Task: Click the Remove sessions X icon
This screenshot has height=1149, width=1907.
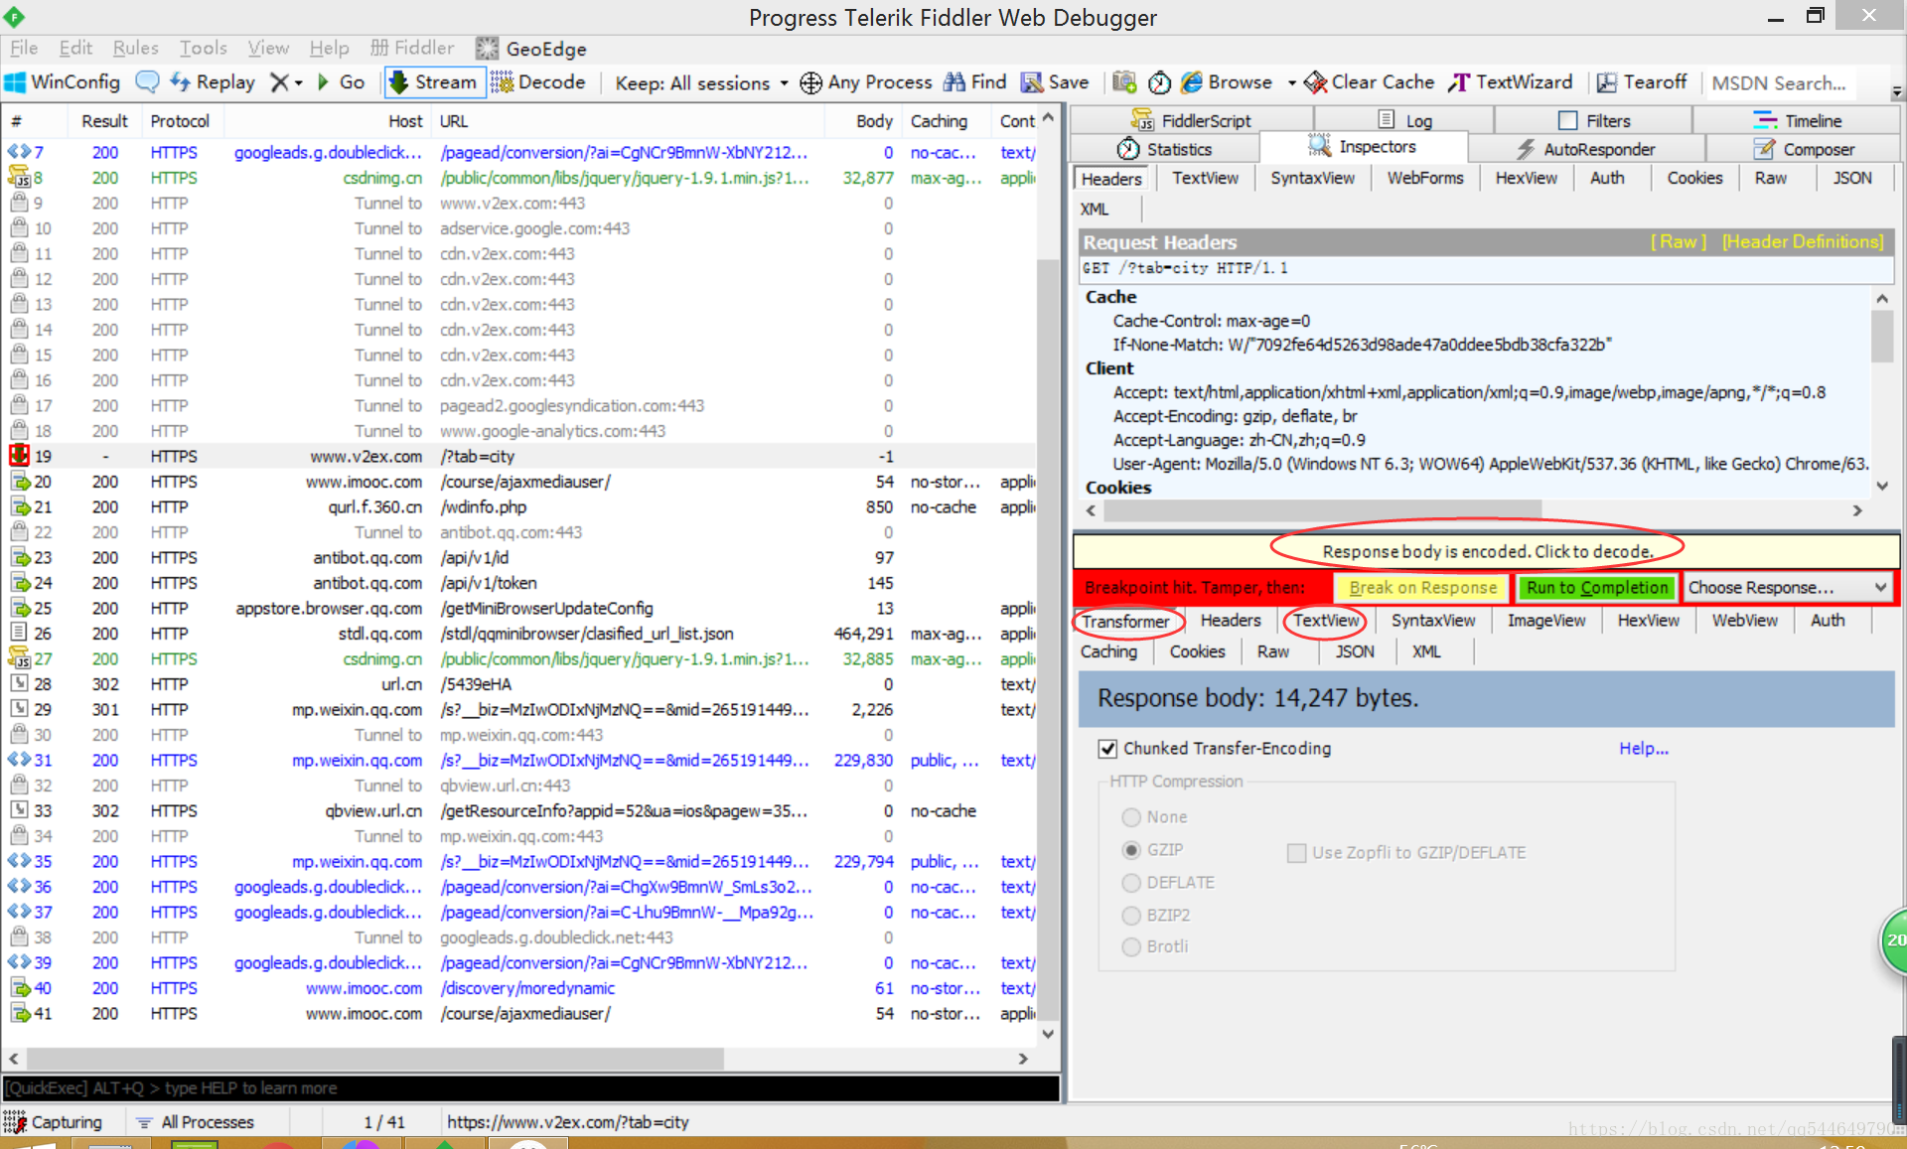Action: pos(279,82)
